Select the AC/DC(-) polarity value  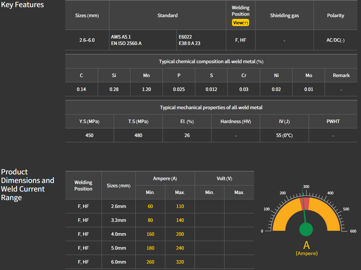(x=335, y=40)
